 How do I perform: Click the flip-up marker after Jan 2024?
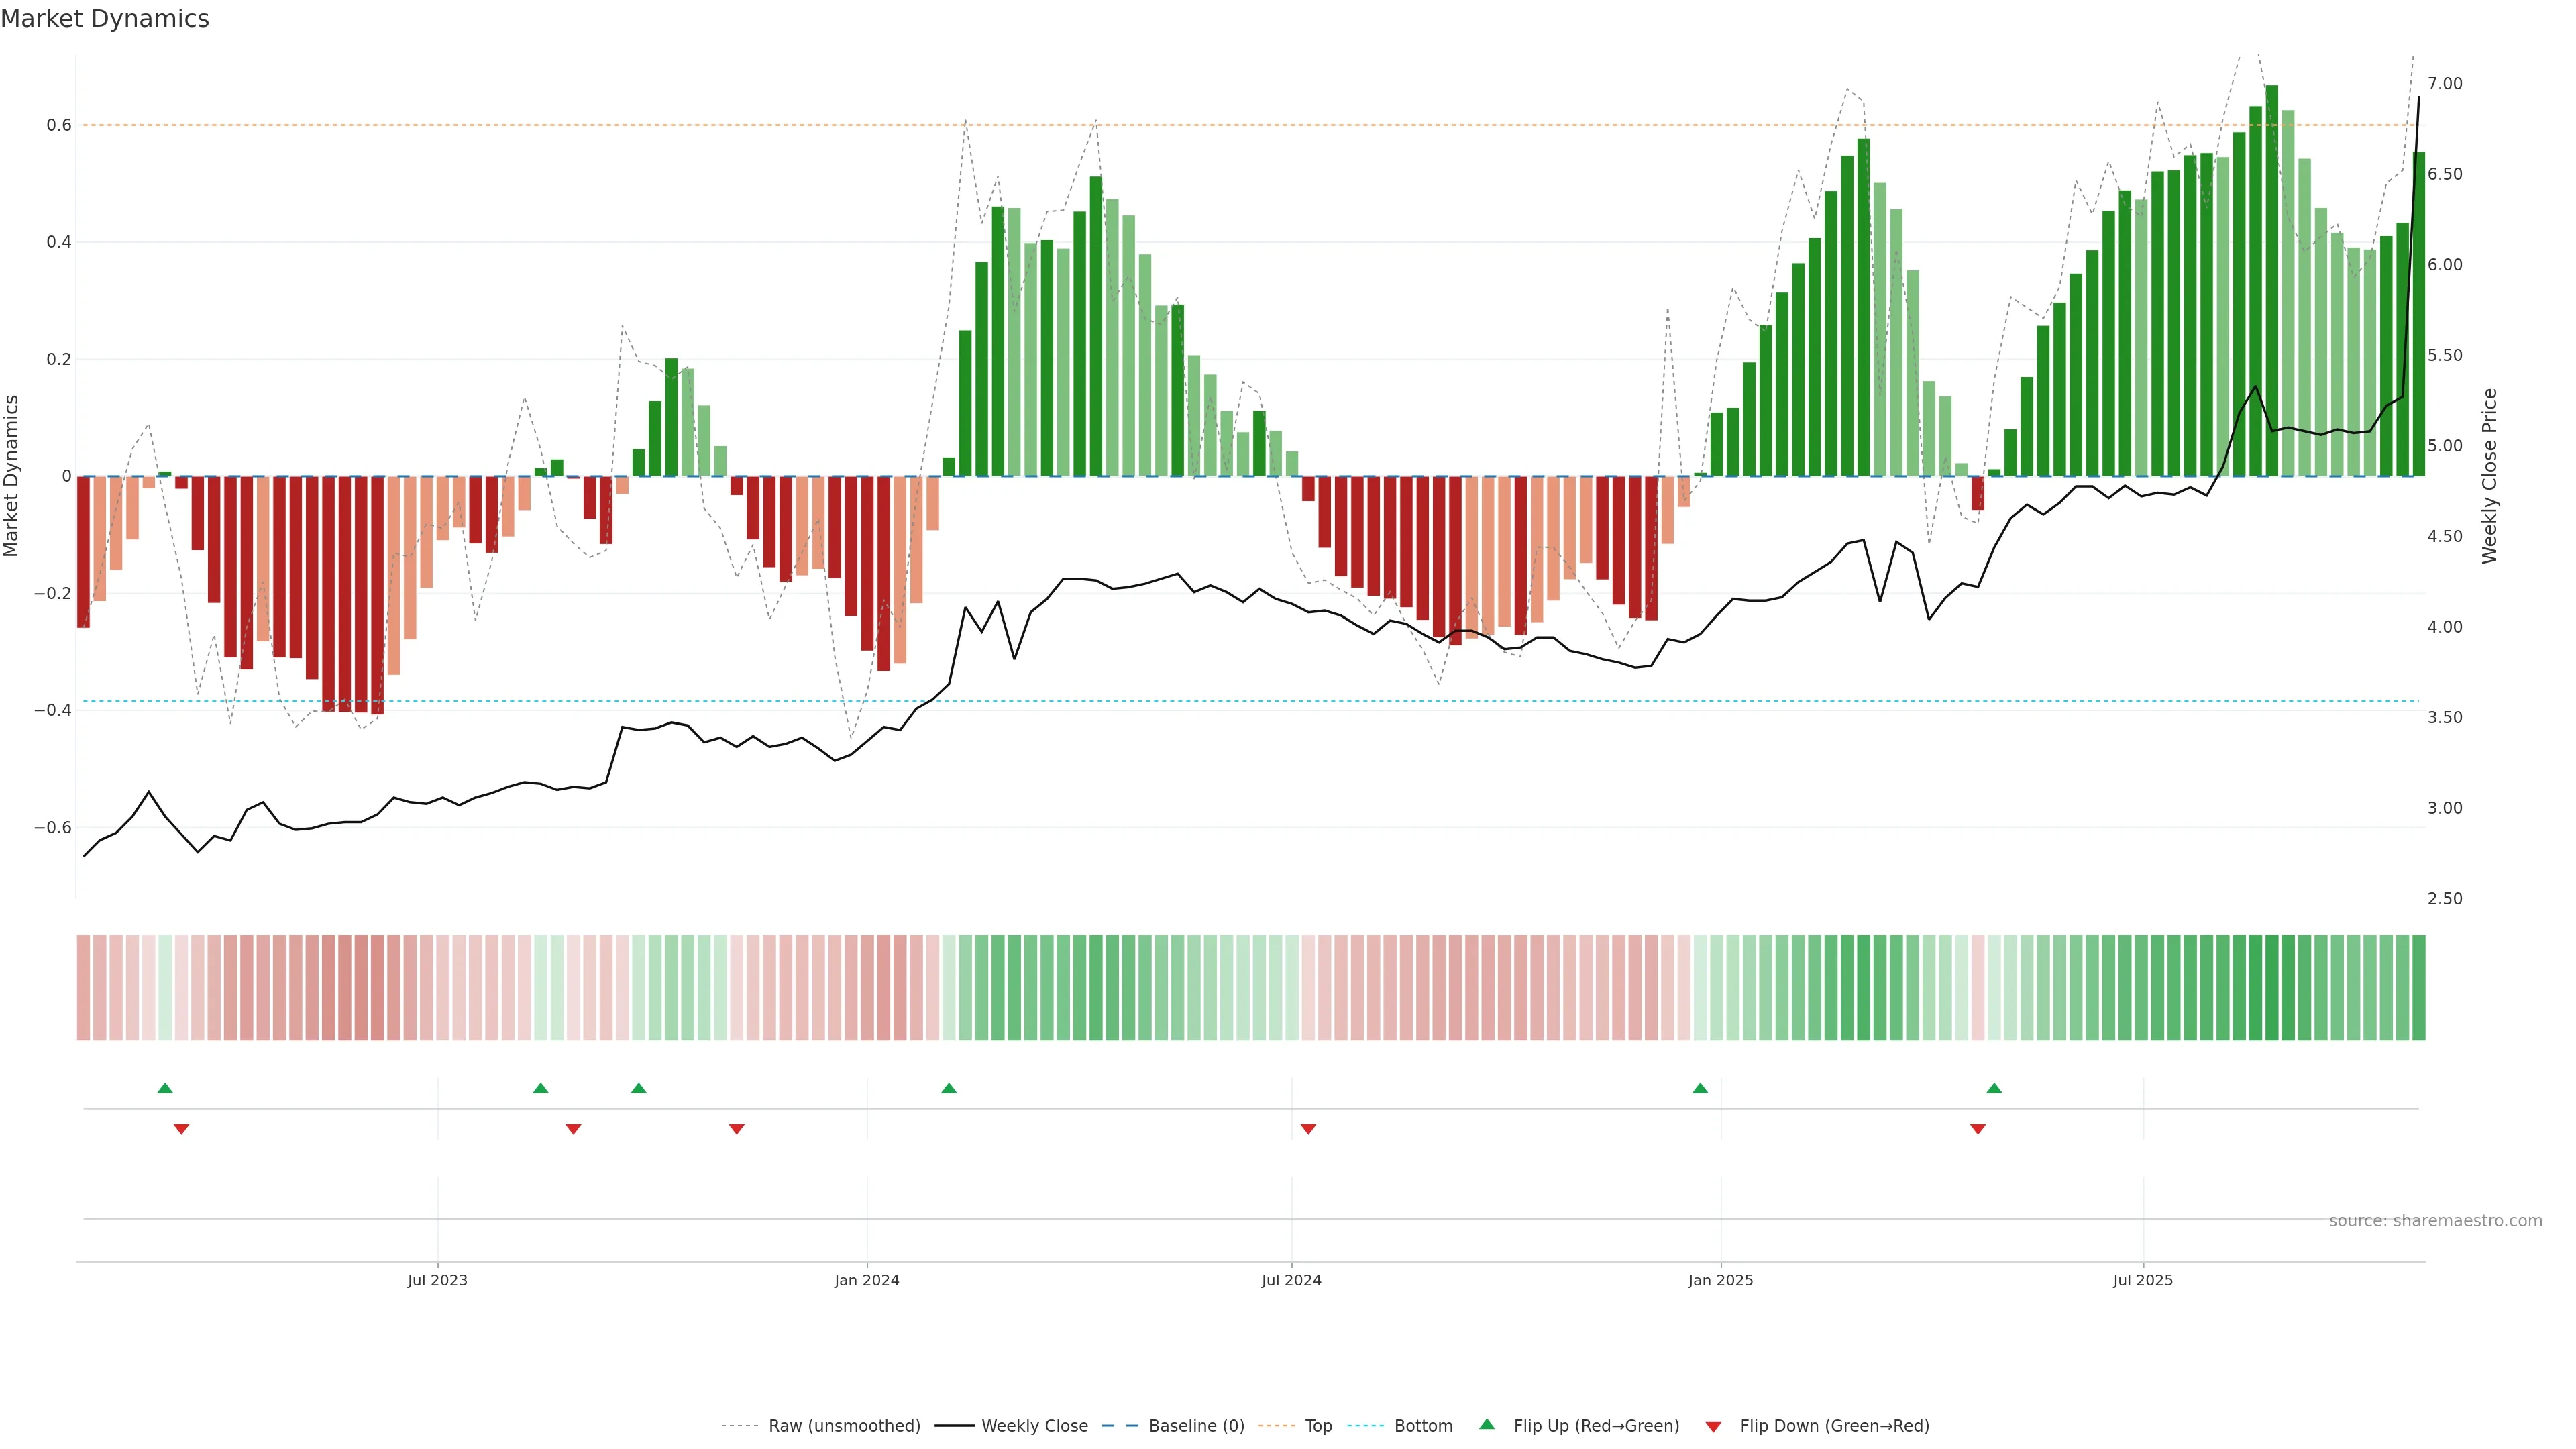tap(949, 1088)
